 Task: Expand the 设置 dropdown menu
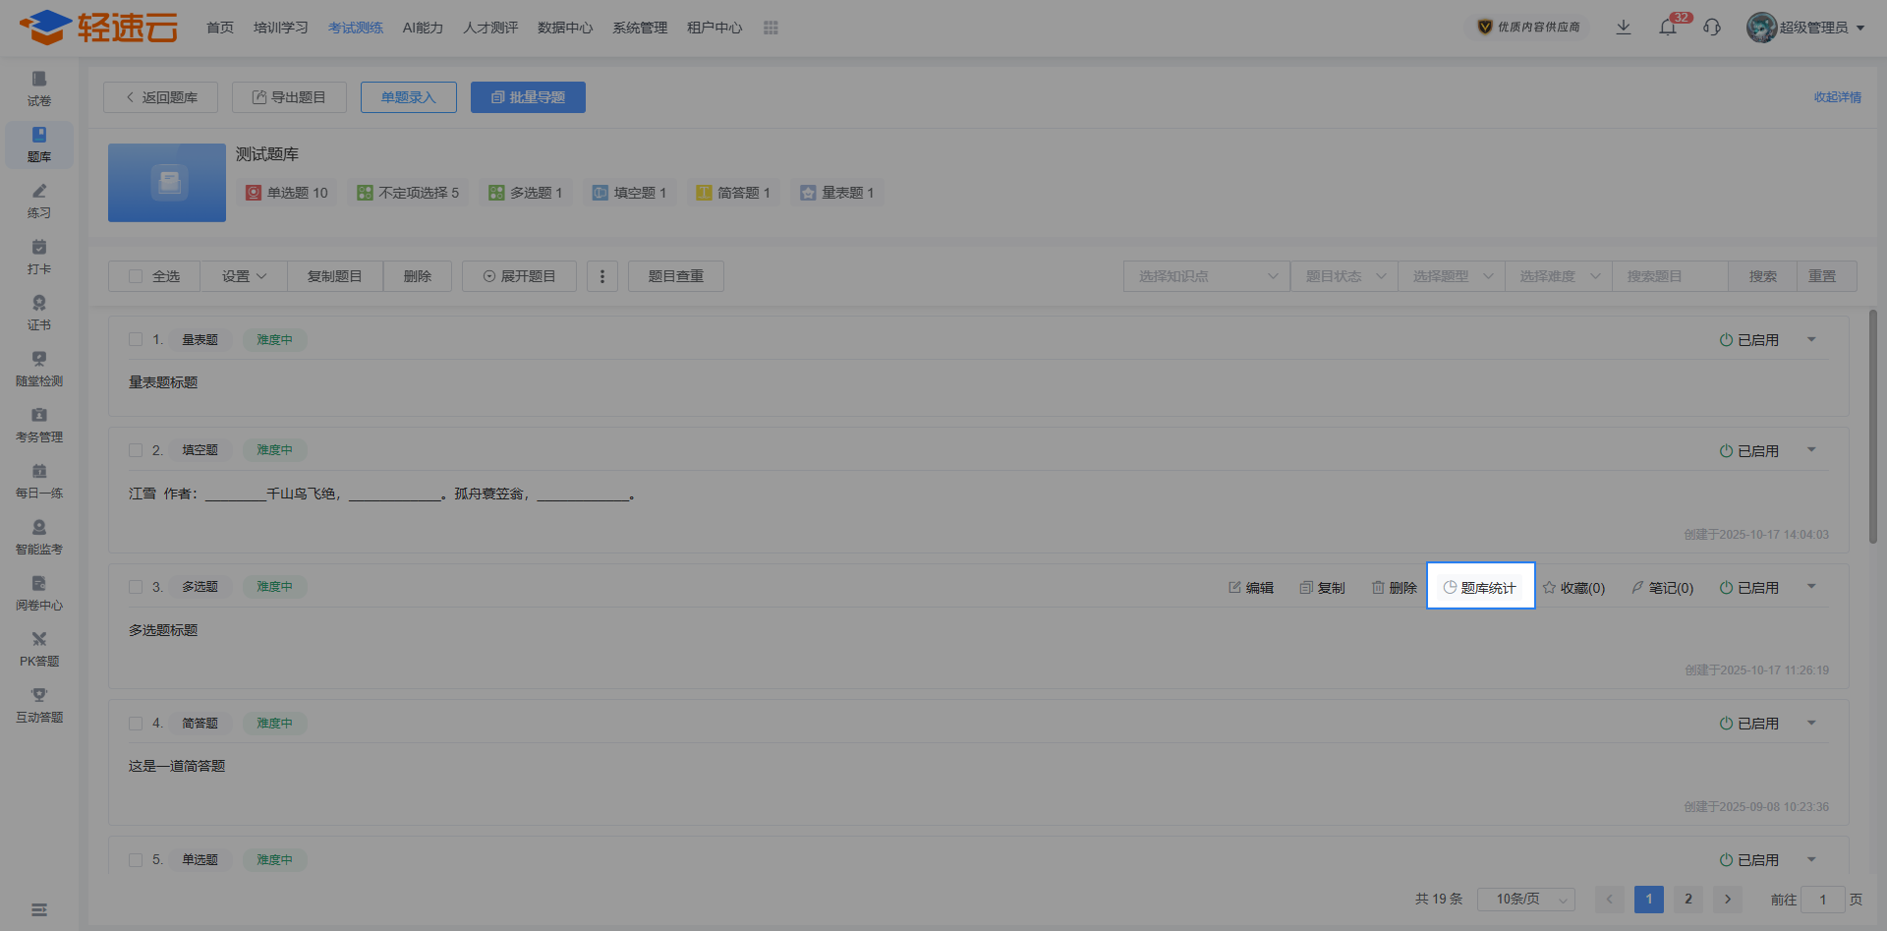[244, 276]
